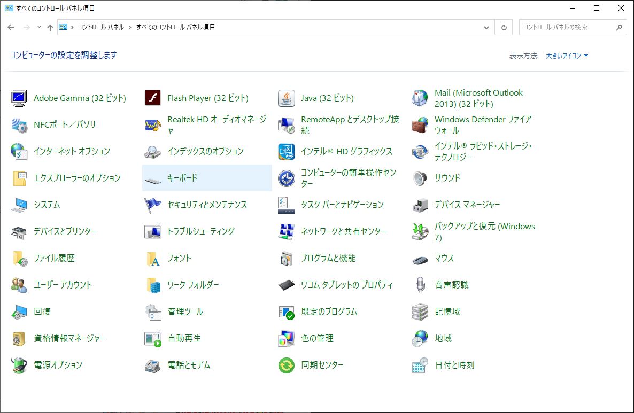
Task: Open the 既定のプログラム icon
Action: coord(287,311)
